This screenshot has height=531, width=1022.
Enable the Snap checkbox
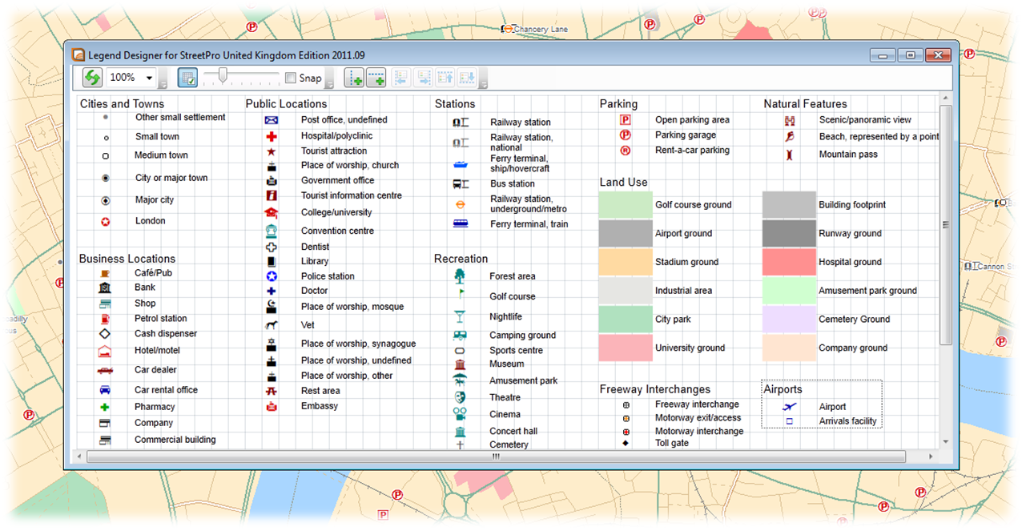(x=291, y=78)
